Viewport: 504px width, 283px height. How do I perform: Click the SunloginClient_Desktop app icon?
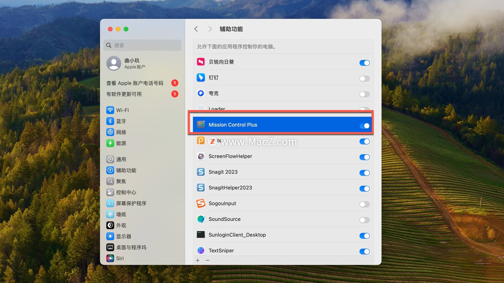tap(201, 235)
